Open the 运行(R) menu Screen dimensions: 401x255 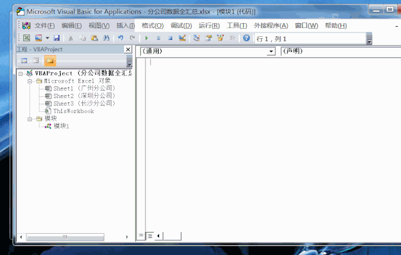click(209, 26)
